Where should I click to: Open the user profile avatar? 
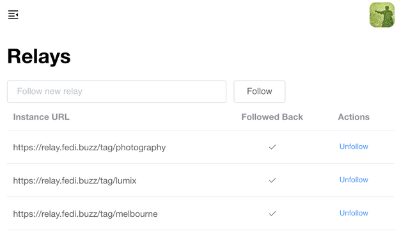pyautogui.click(x=382, y=15)
